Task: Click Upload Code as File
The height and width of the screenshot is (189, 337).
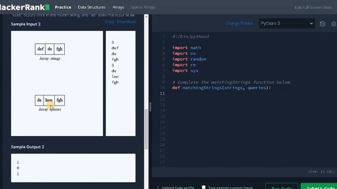Action: [x=178, y=187]
